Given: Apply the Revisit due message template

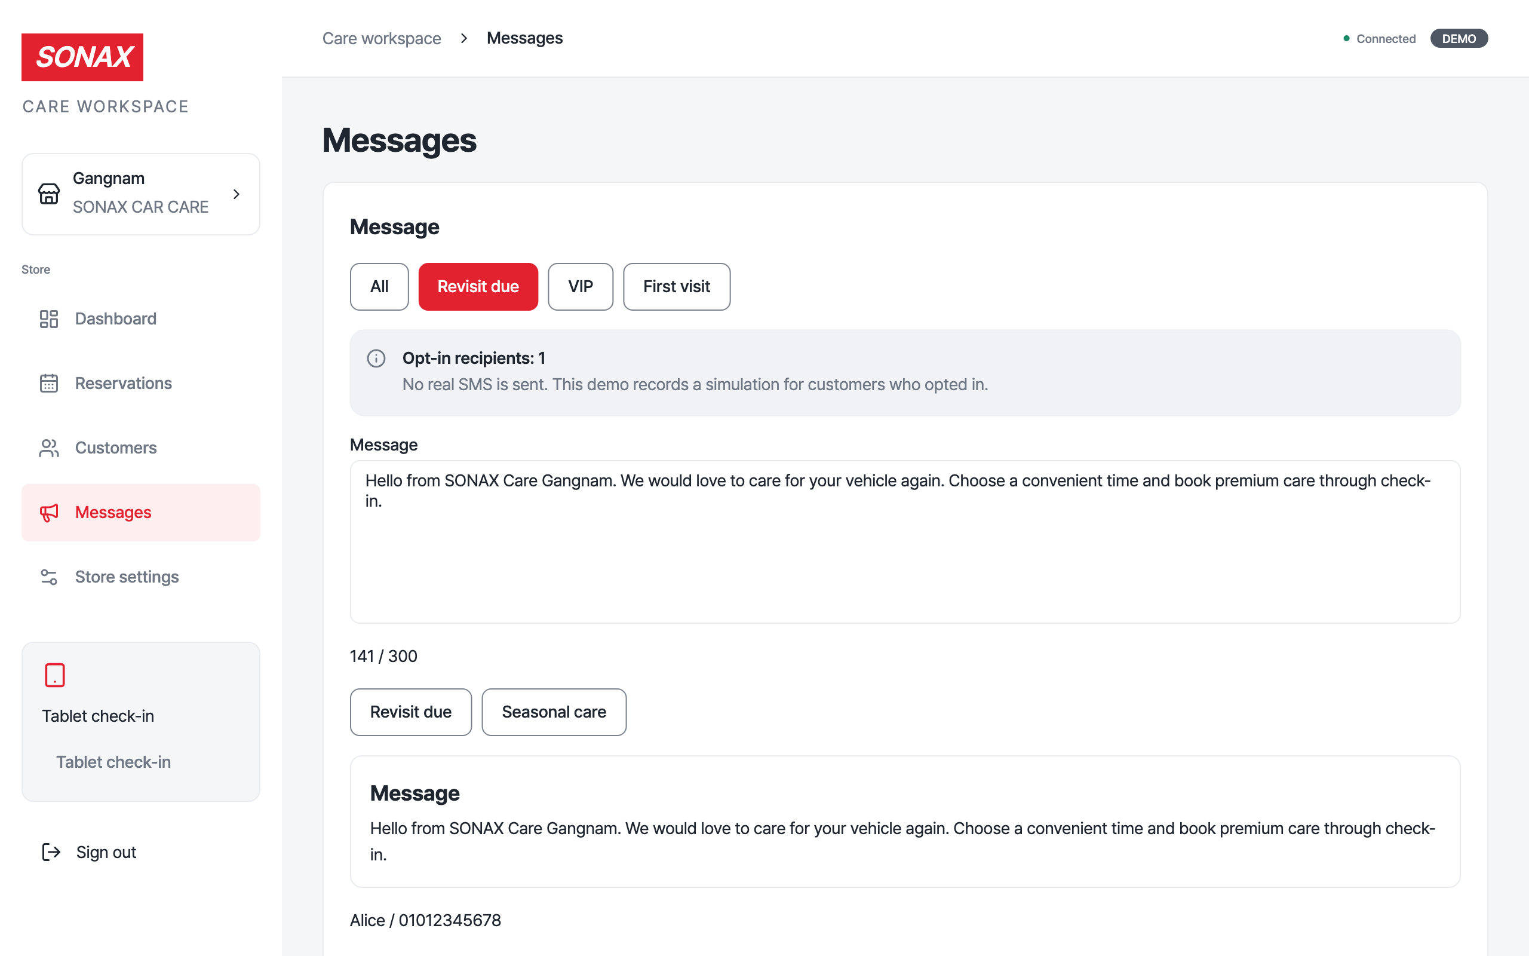Looking at the screenshot, I should pos(411,712).
